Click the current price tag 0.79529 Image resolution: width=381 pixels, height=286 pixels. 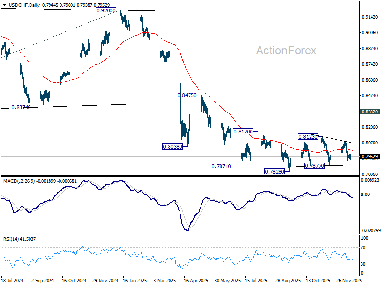tap(370, 157)
